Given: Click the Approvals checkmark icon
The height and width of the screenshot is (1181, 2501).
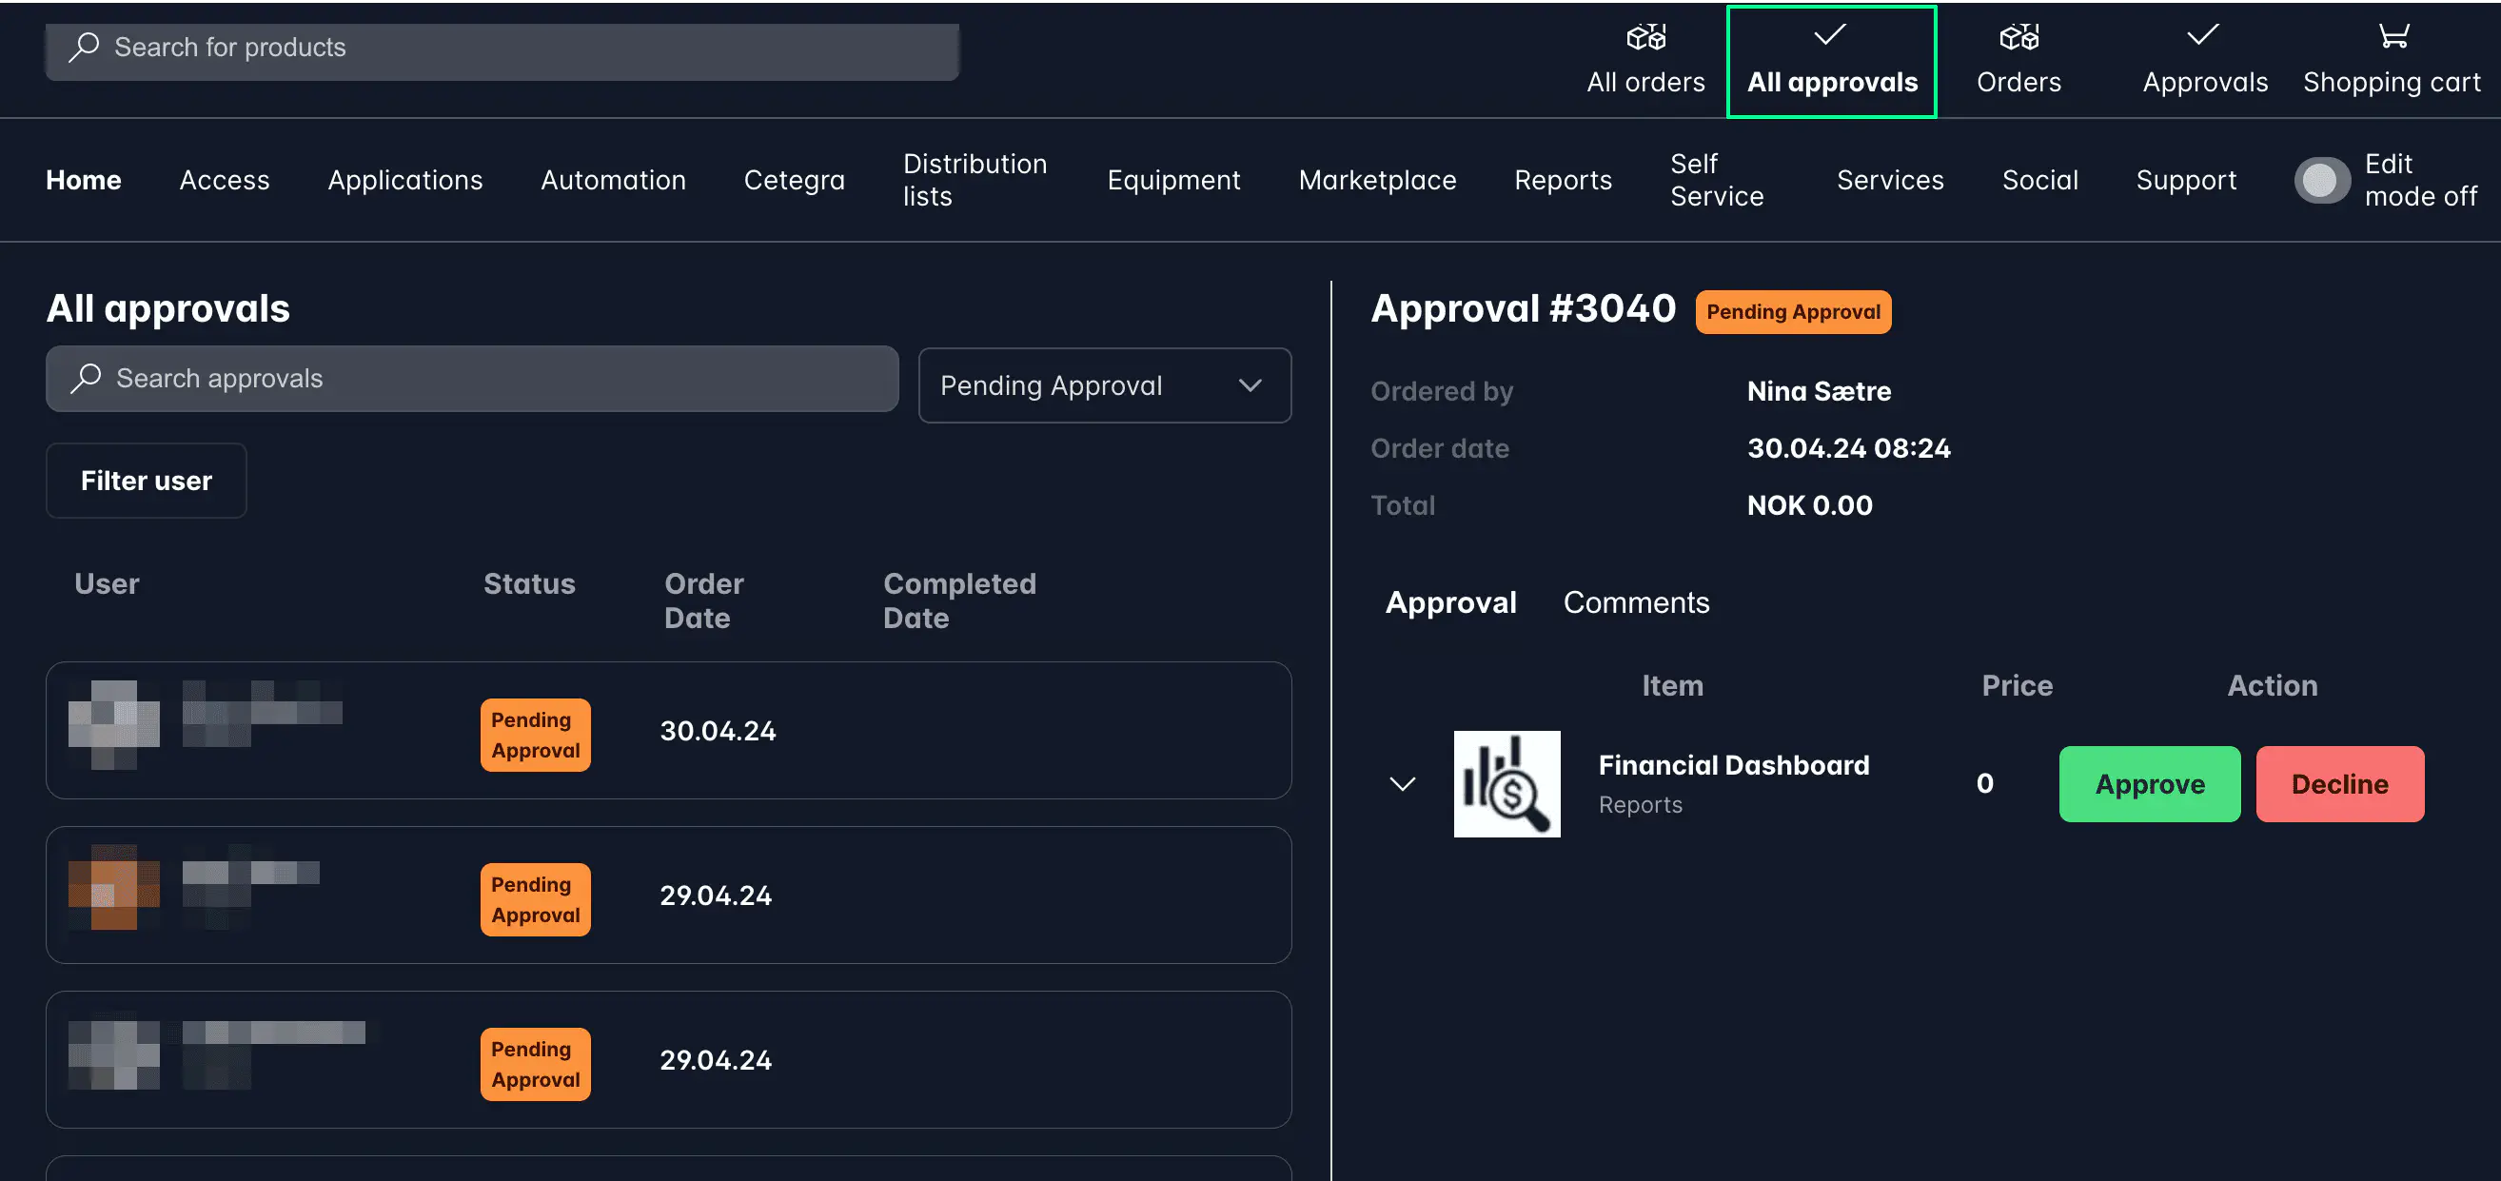Looking at the screenshot, I should tap(2202, 35).
